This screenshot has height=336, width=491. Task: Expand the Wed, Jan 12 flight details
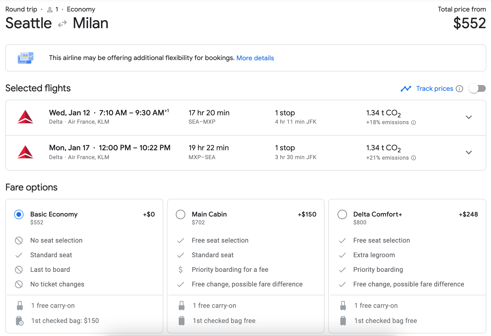click(469, 117)
